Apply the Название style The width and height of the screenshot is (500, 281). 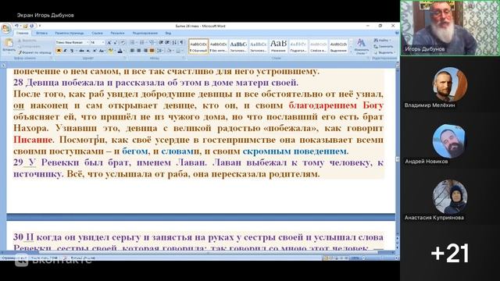(278, 46)
